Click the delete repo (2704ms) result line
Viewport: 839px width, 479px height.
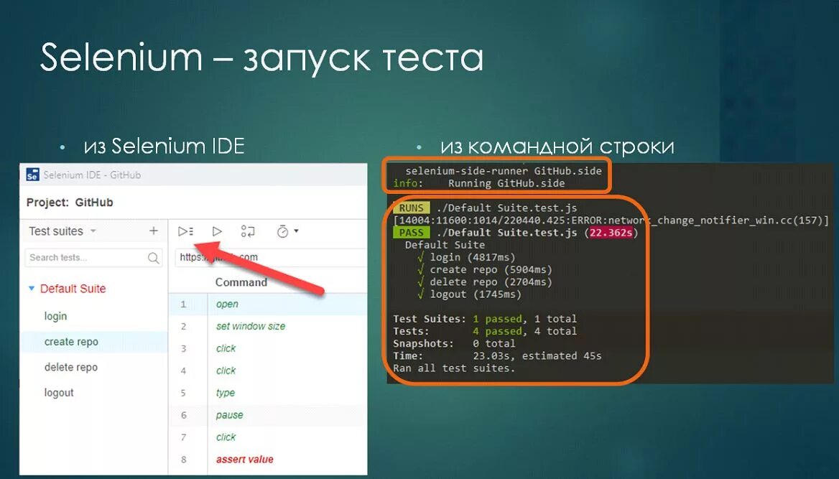(485, 282)
